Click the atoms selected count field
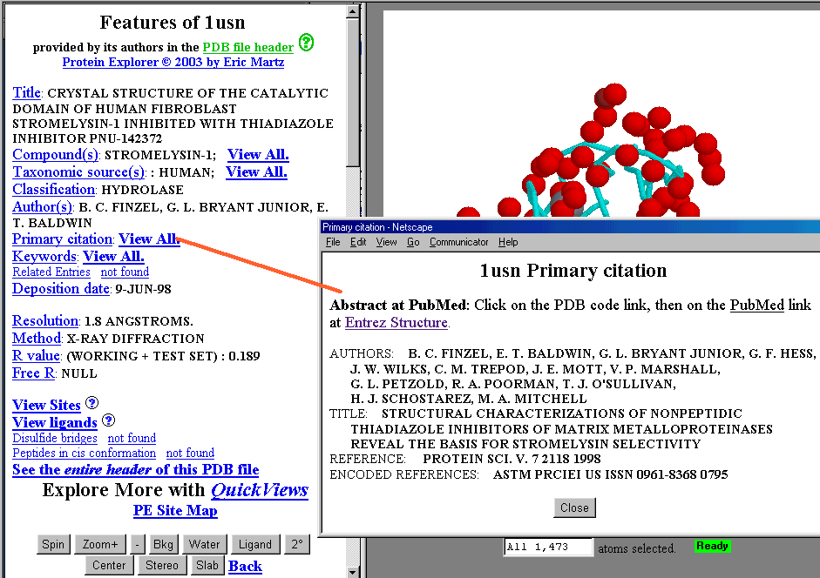Viewport: 820px width, 578px height. tap(548, 548)
